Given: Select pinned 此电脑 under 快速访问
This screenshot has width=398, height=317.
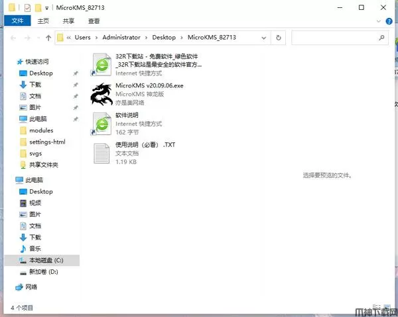Looking at the screenshot, I should 38,118.
